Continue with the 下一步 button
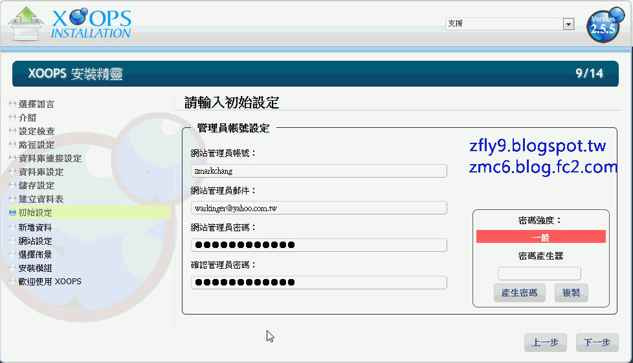Viewport: 633px width, 363px height. click(597, 343)
